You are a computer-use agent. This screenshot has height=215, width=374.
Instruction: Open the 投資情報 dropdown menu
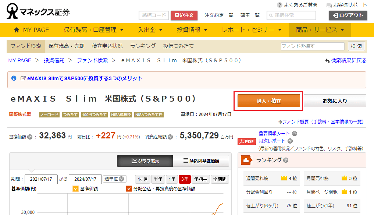(x=192, y=30)
